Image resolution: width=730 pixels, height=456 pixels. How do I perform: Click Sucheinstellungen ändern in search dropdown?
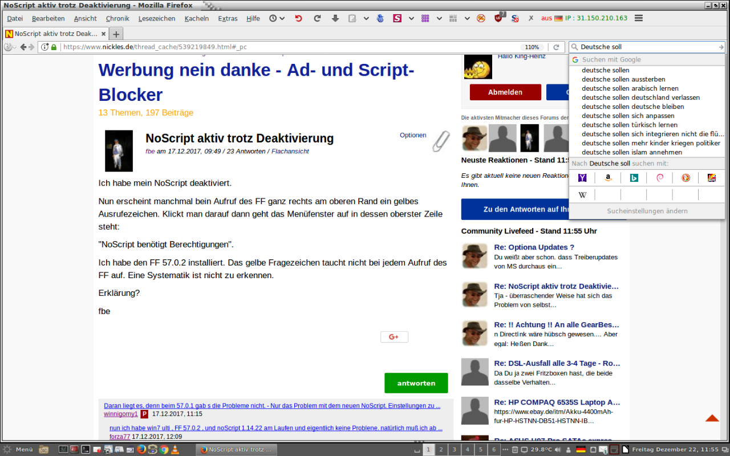pyautogui.click(x=647, y=211)
